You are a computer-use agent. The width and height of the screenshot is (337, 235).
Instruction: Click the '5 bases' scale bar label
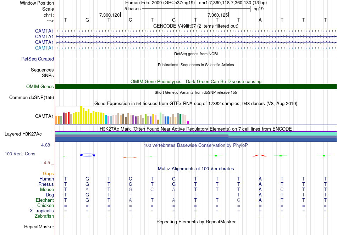coord(132,9)
